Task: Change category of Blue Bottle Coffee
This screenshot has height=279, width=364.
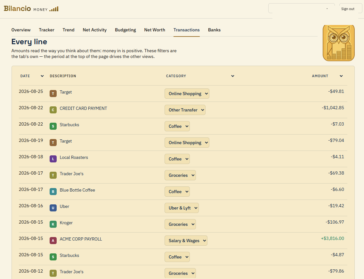Action: point(177,192)
